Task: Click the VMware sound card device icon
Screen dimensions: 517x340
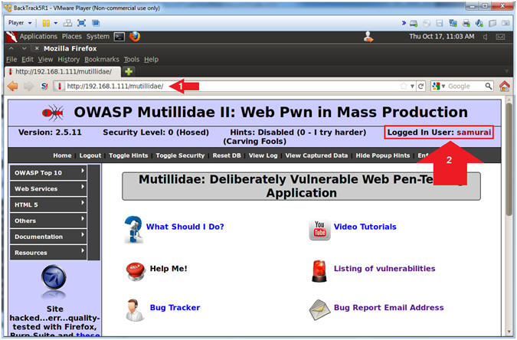Action: coord(479,24)
